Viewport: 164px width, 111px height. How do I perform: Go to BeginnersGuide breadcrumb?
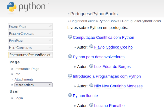click(x=83, y=21)
